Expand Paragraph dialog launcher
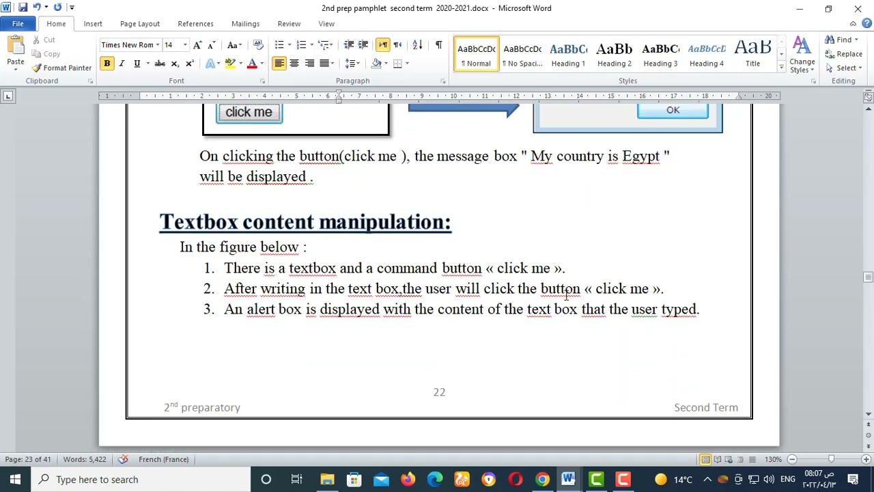This screenshot has width=874, height=492. [442, 81]
